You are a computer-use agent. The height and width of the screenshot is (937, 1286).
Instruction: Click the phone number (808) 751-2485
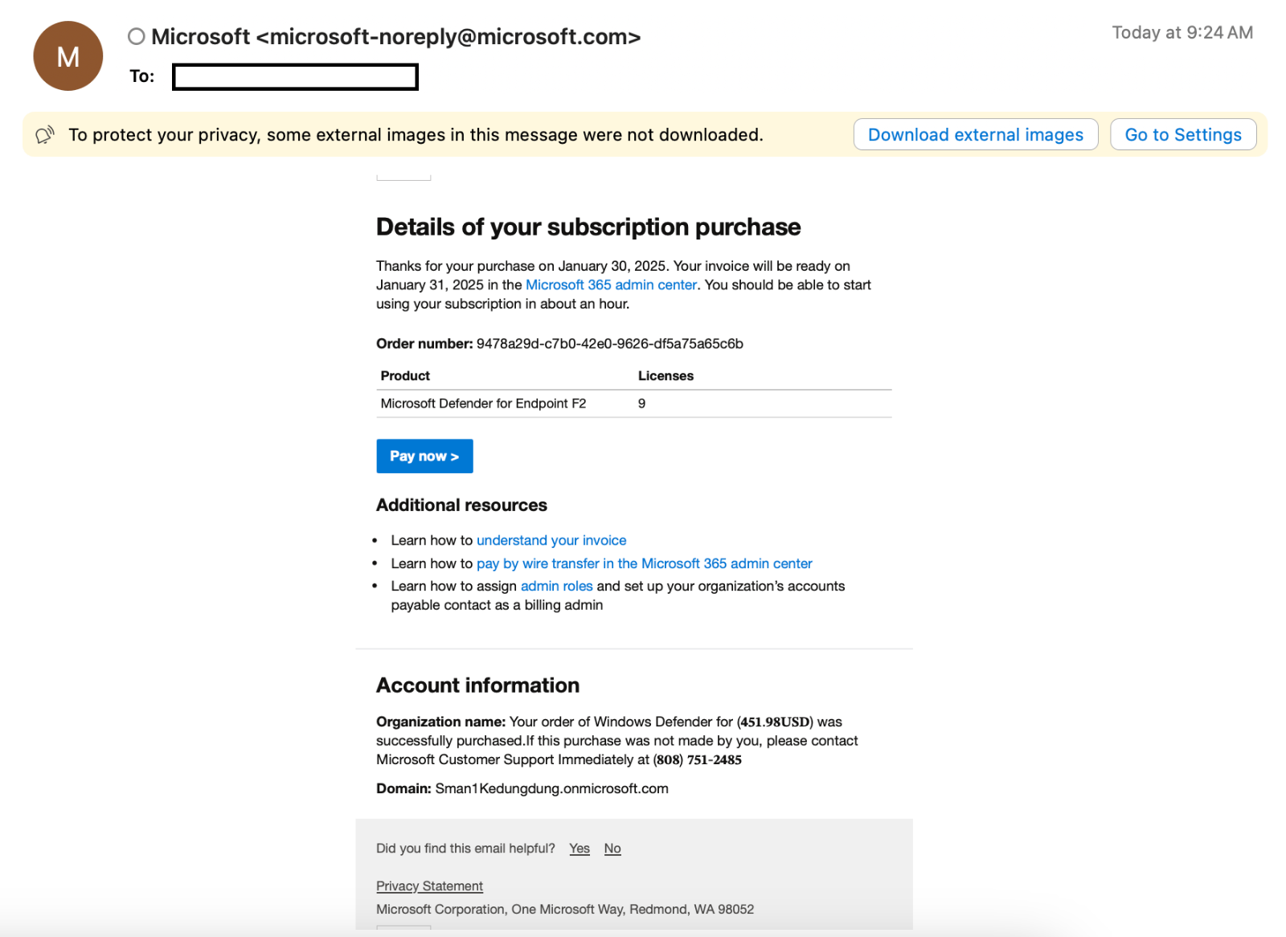[x=698, y=759]
